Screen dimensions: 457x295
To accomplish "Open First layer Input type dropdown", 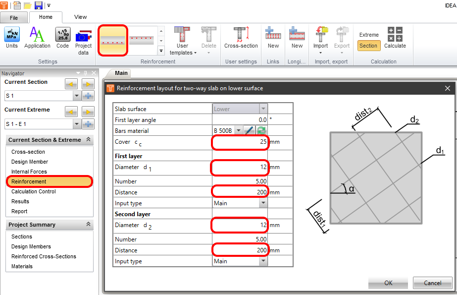I will (263, 203).
